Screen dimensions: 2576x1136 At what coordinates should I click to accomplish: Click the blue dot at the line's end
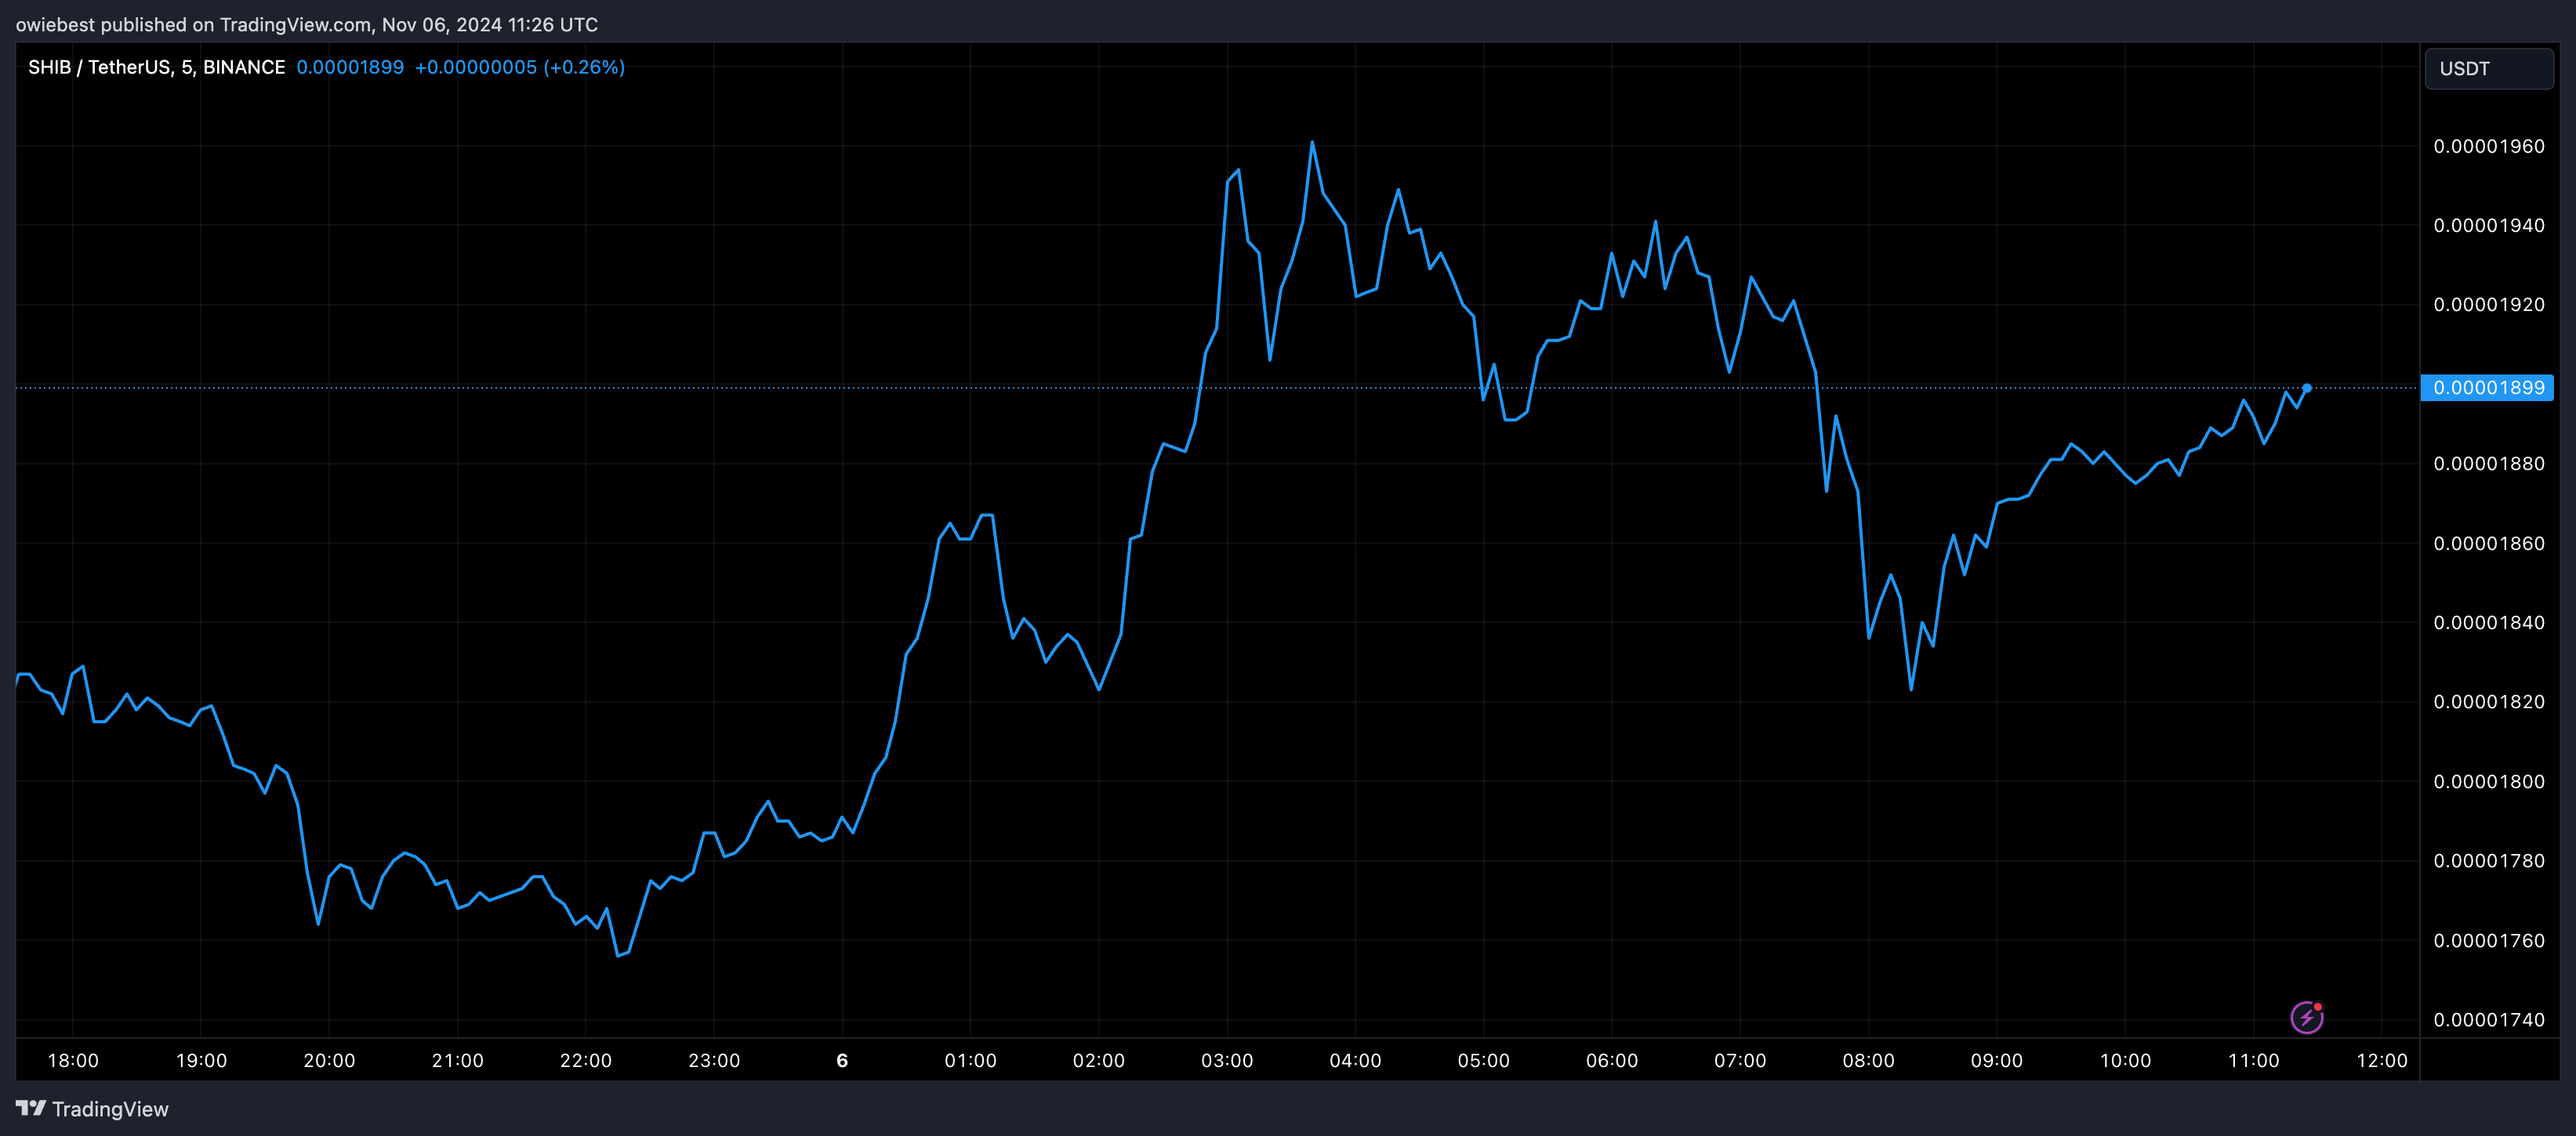(x=2307, y=388)
